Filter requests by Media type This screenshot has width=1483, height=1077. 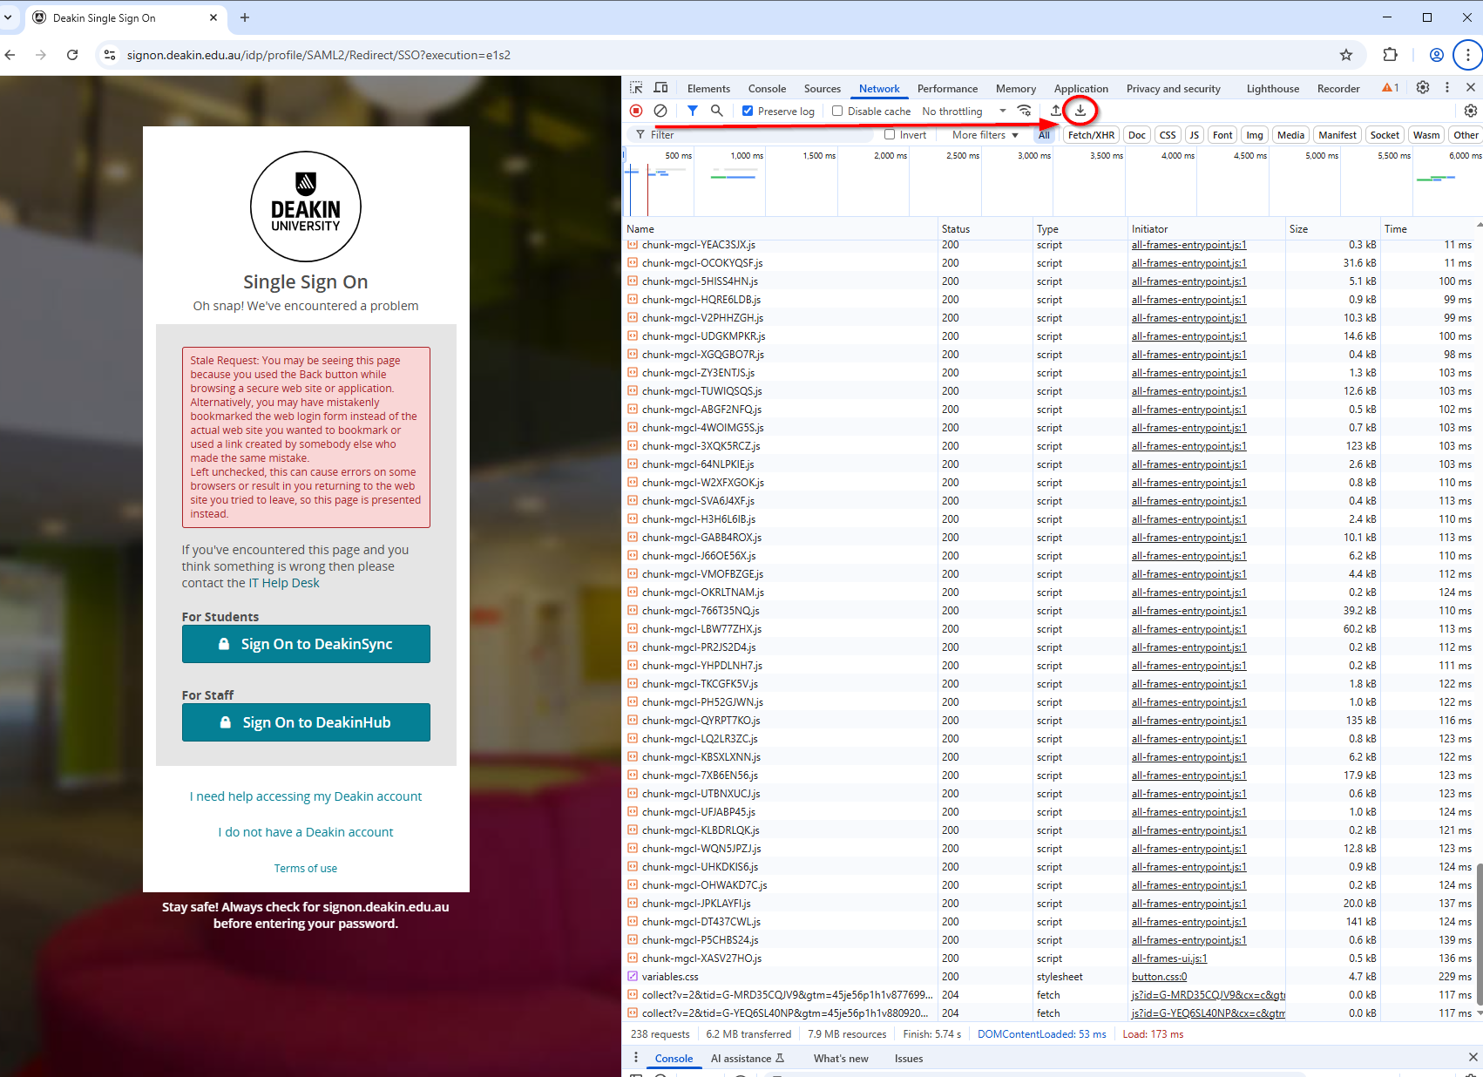[x=1290, y=135]
